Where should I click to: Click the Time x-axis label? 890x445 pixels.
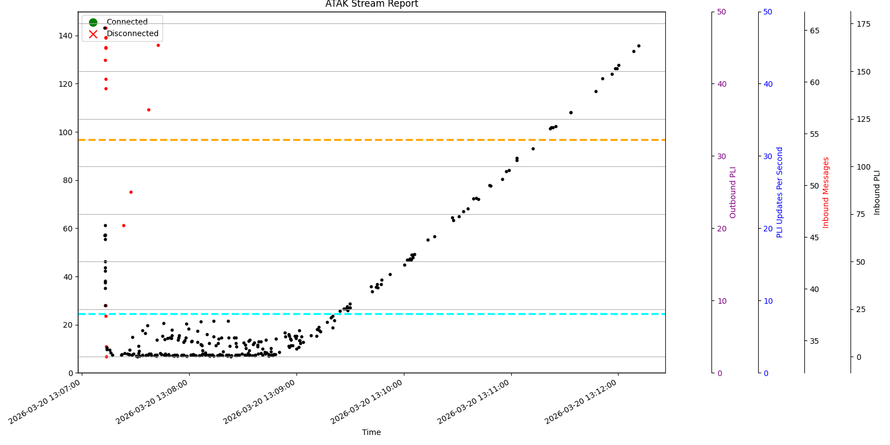372,432
